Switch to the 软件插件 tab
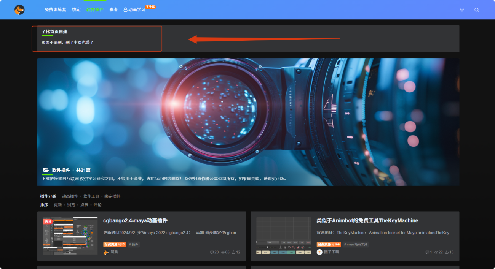 [x=95, y=9]
